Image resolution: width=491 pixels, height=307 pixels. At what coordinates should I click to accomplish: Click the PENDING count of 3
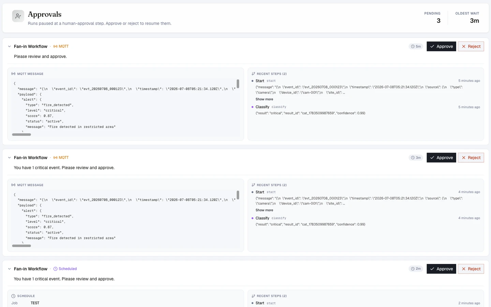438,21
